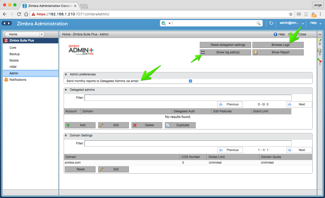
Task: Sort by Global Limit column
Action: coord(233,157)
